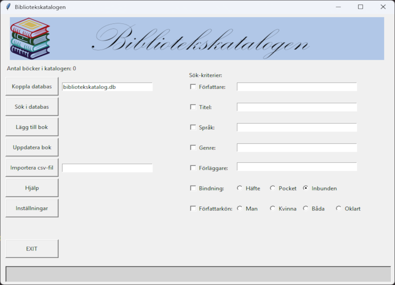Tick the Titel checkbox
Image resolution: width=395 pixels, height=285 pixels.
tap(193, 107)
